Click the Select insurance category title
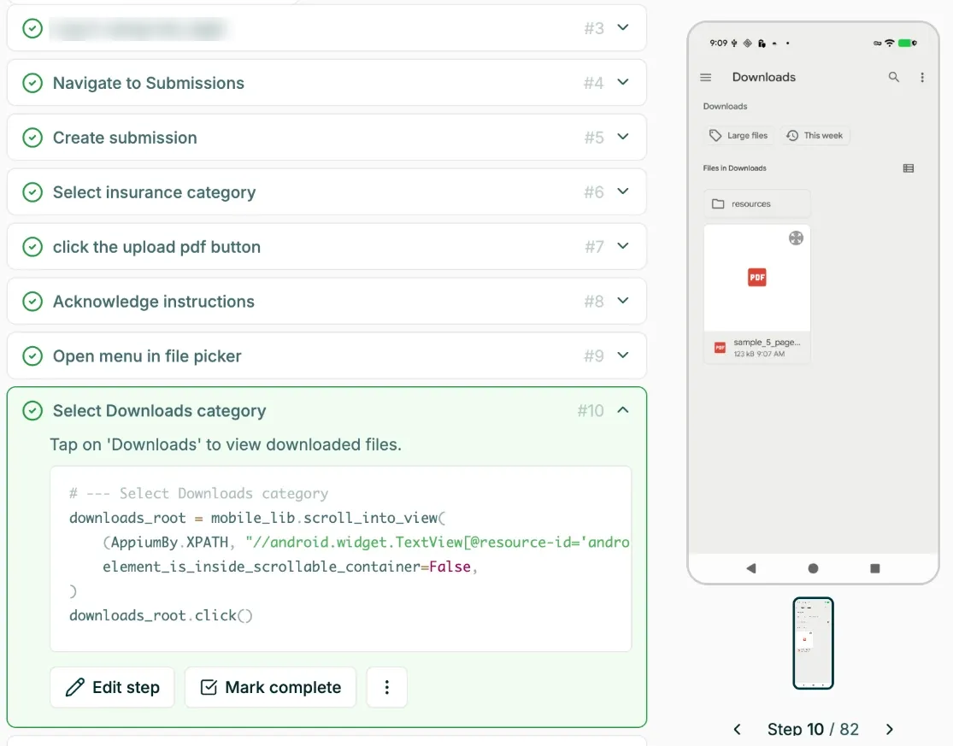 [155, 192]
